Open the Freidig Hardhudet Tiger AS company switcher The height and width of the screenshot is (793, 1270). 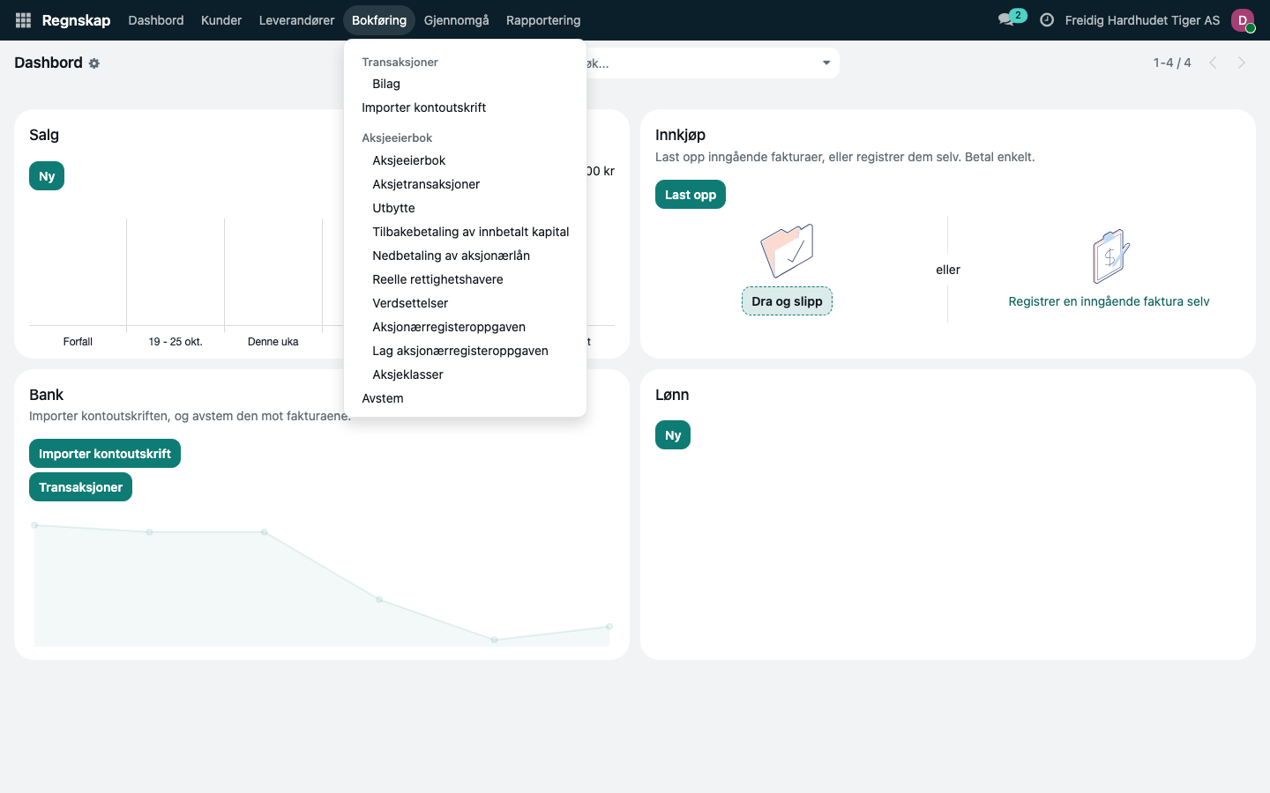(x=1142, y=20)
